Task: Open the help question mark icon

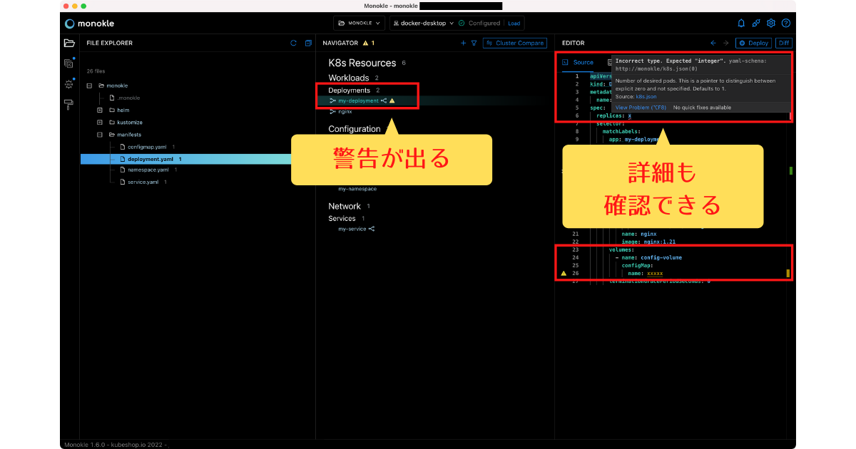Action: point(786,23)
